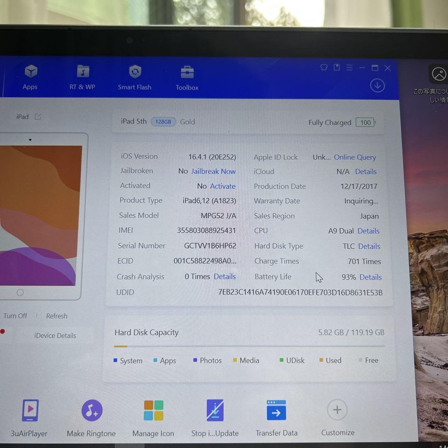Switch to Smart Flash tab
This screenshot has height=448, width=448.
coord(134,78)
